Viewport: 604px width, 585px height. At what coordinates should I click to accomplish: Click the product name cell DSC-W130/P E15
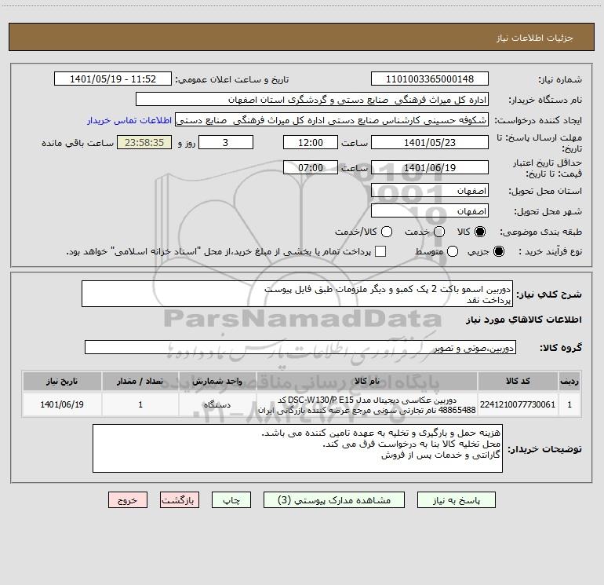[x=367, y=405]
